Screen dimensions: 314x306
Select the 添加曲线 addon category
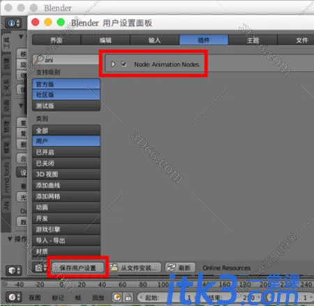(66, 185)
